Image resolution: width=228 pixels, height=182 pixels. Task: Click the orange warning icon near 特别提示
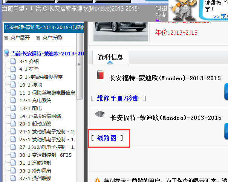(x=98, y=180)
